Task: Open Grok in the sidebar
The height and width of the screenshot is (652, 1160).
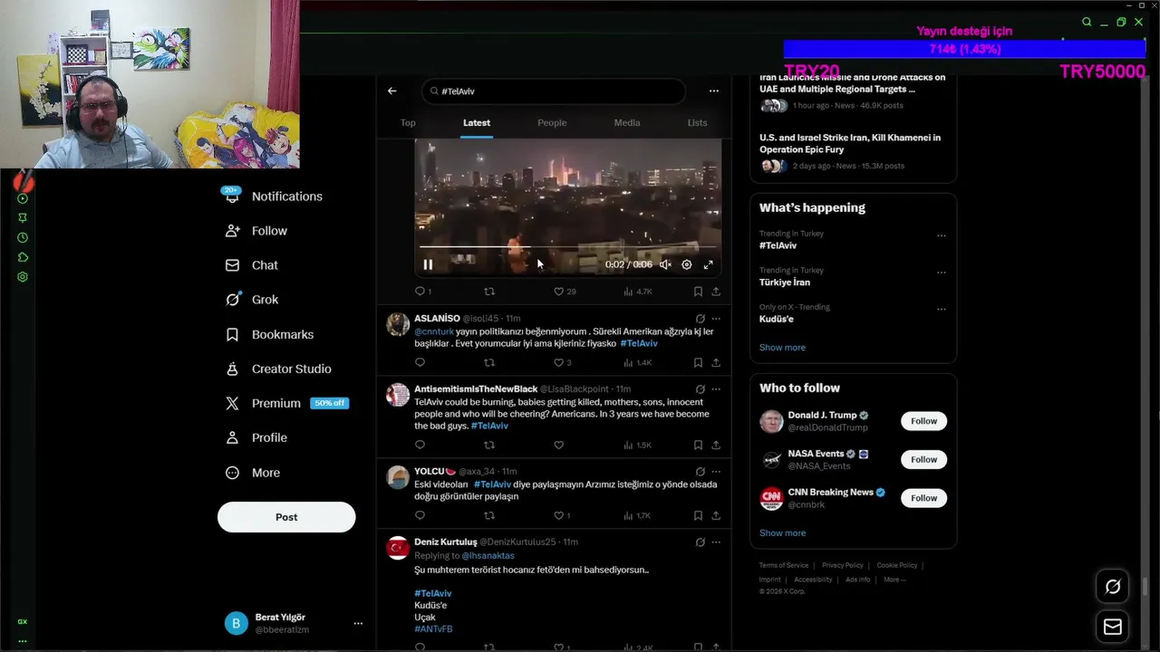Action: click(252, 300)
